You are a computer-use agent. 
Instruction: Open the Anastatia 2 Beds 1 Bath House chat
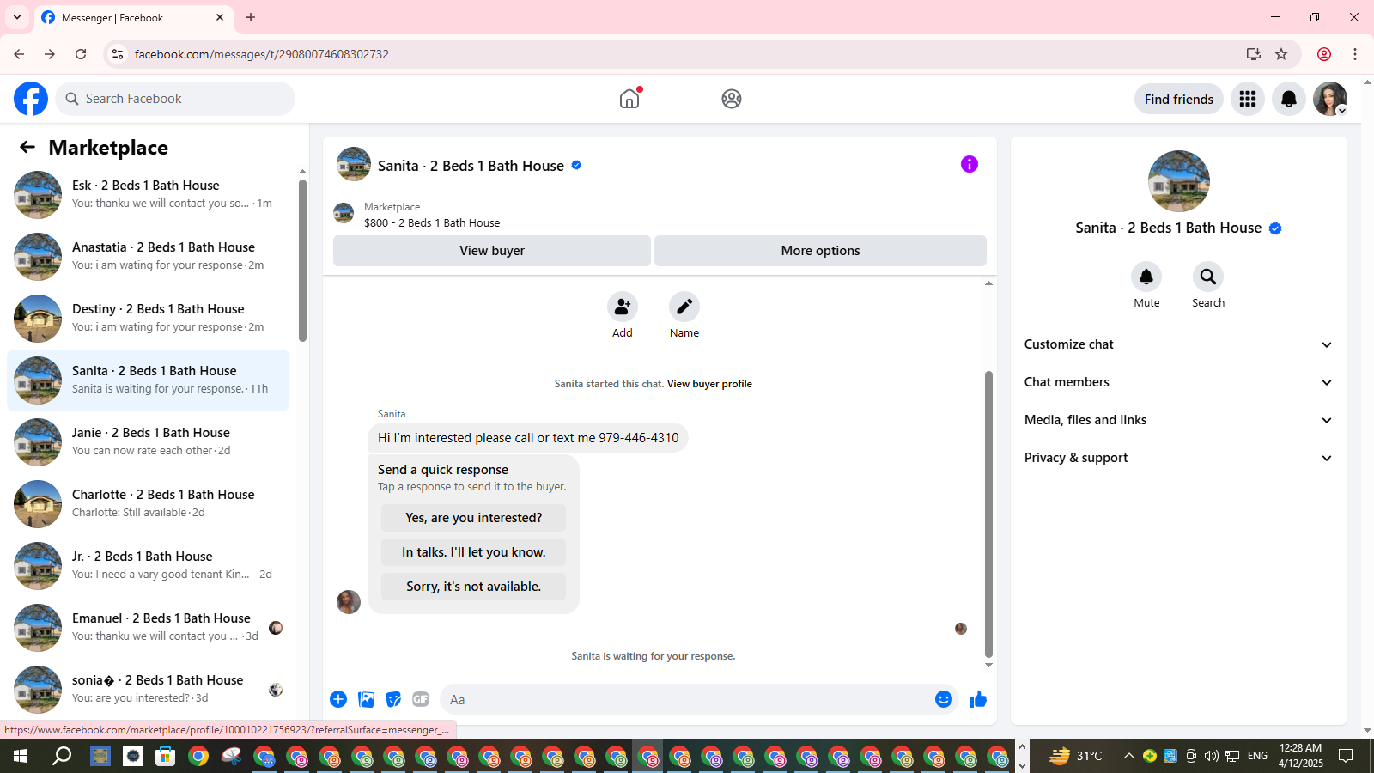pyautogui.click(x=148, y=257)
